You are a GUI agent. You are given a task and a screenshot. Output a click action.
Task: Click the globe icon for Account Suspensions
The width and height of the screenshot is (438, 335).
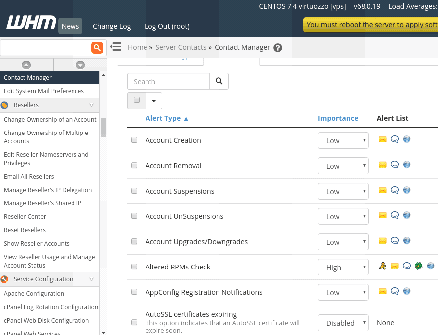point(407,190)
